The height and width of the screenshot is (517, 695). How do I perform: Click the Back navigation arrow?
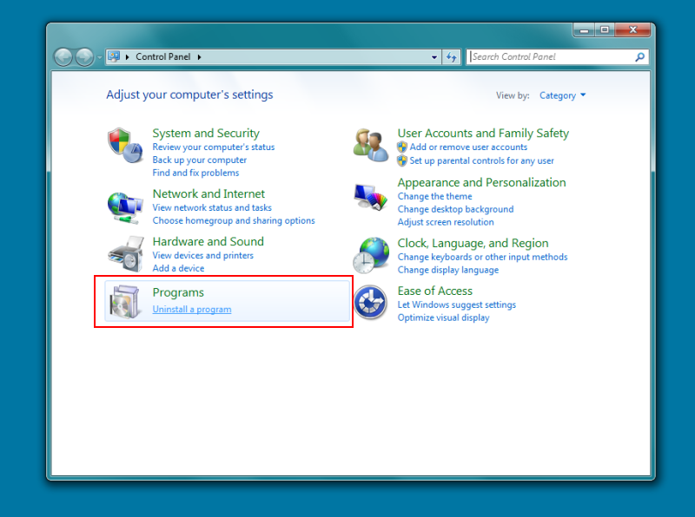63,57
